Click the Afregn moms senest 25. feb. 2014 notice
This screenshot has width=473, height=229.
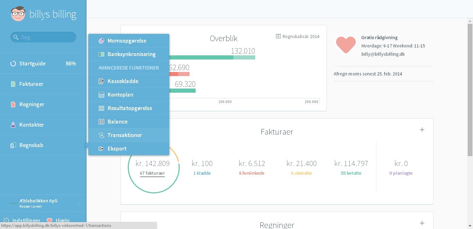(368, 74)
